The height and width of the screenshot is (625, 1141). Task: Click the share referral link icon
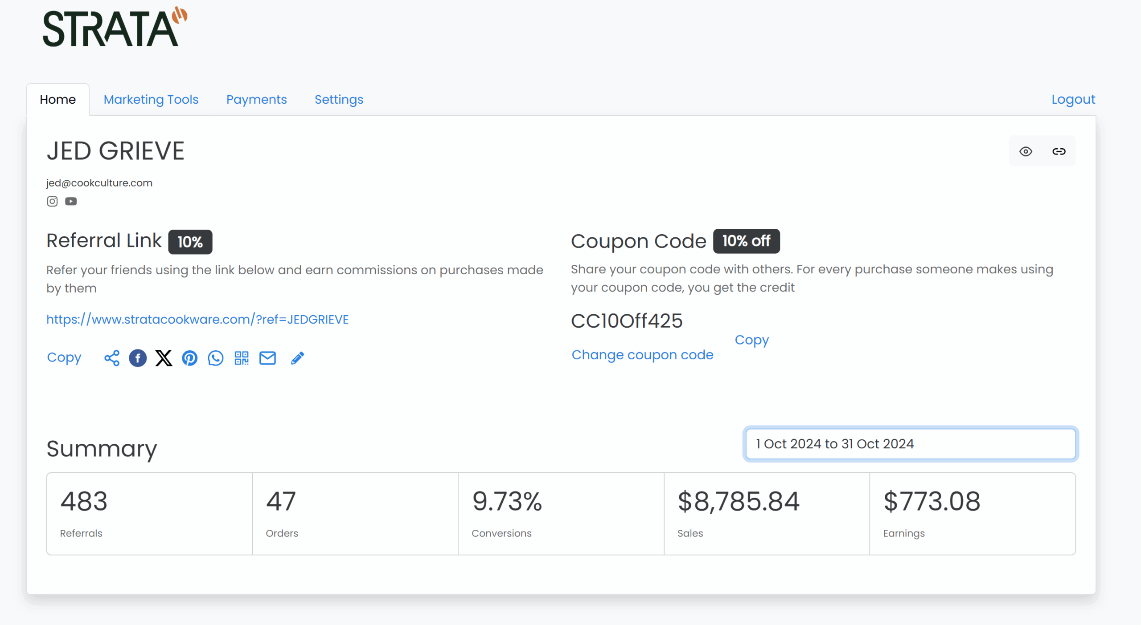tap(112, 358)
